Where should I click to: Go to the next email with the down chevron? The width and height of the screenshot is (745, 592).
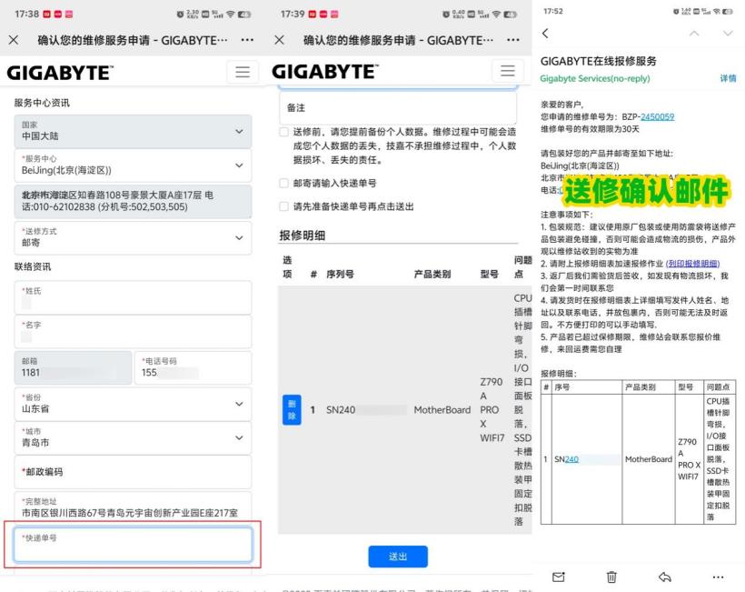726,34
